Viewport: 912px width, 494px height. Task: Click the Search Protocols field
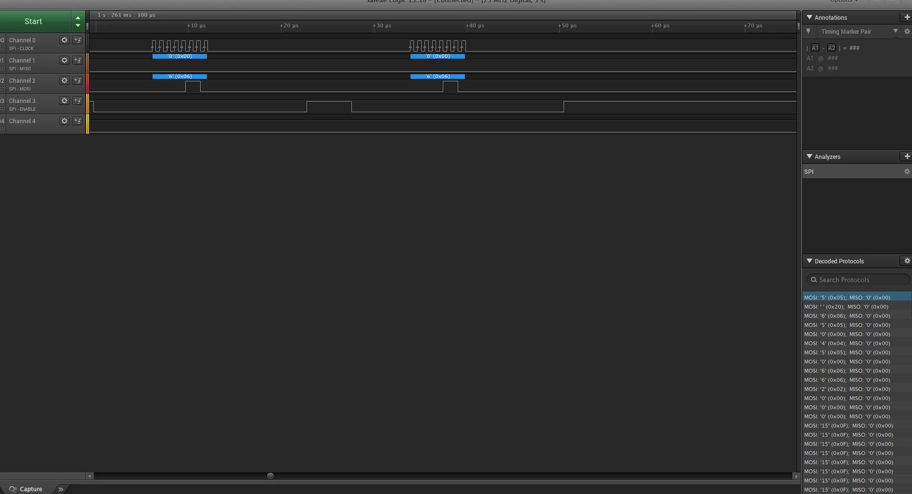(858, 280)
